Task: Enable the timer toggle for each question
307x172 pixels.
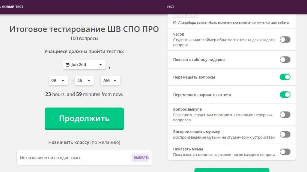Action: 285,40
